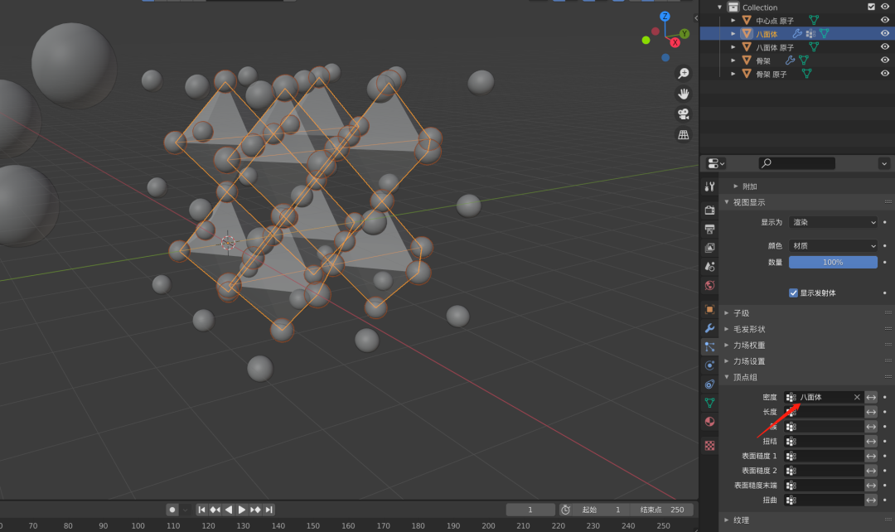This screenshot has height=532, width=895.
Task: Hide 骨架 object via eye icon
Action: click(x=885, y=60)
